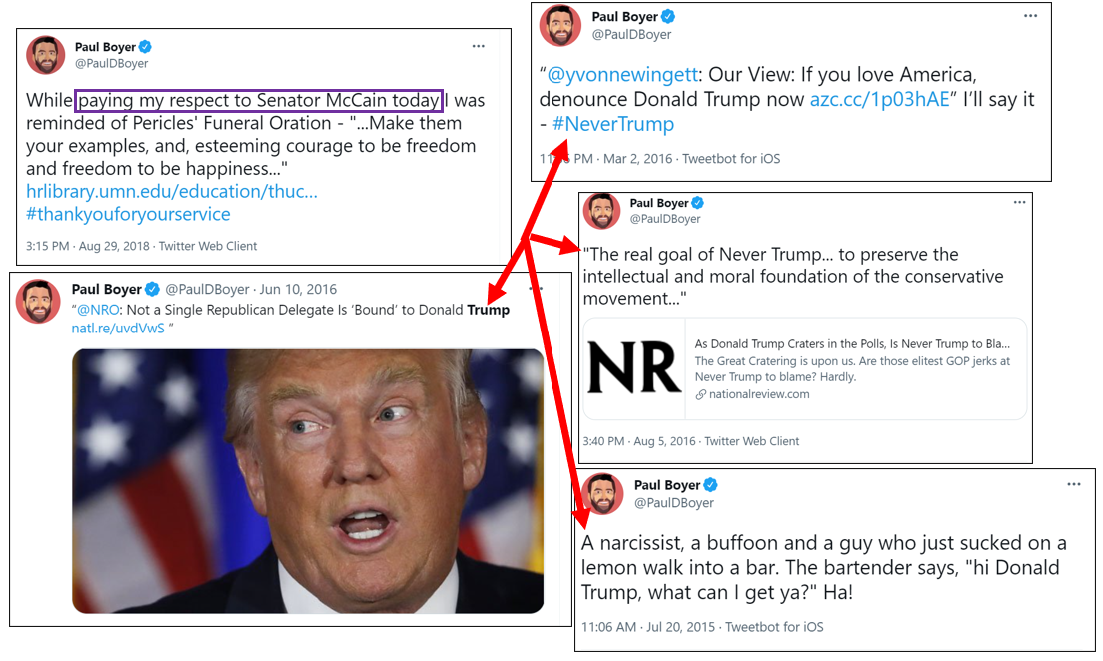The height and width of the screenshot is (661, 1103).
Task: Open more options on the McCain tweet
Action: [479, 46]
